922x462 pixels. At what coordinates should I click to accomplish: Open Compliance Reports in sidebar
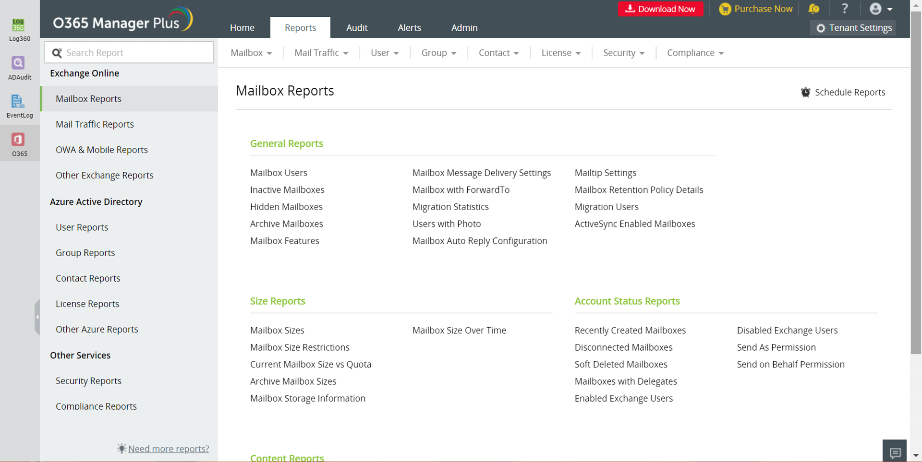(96, 406)
